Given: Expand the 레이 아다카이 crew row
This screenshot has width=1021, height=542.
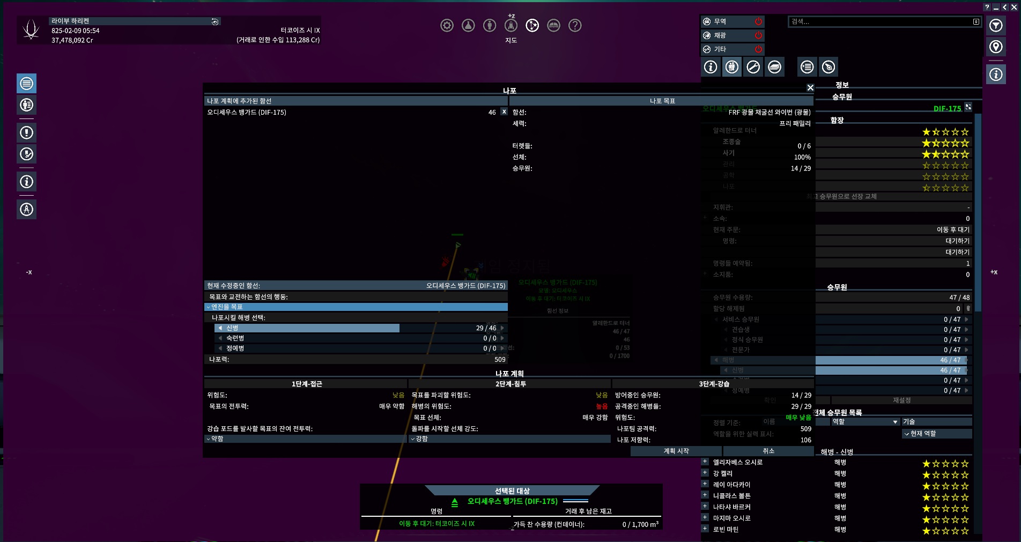Looking at the screenshot, I should pyautogui.click(x=705, y=484).
